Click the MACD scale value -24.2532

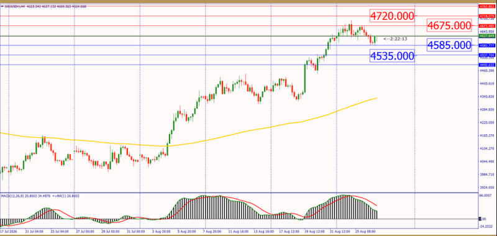(x=486, y=226)
